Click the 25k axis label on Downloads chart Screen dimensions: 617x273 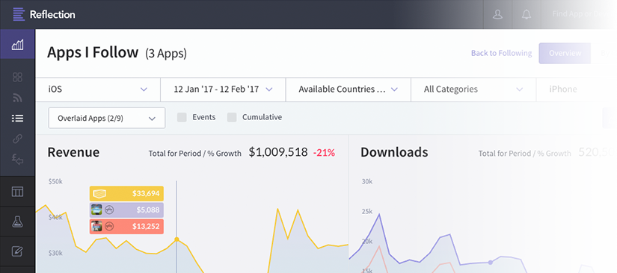coord(366,212)
